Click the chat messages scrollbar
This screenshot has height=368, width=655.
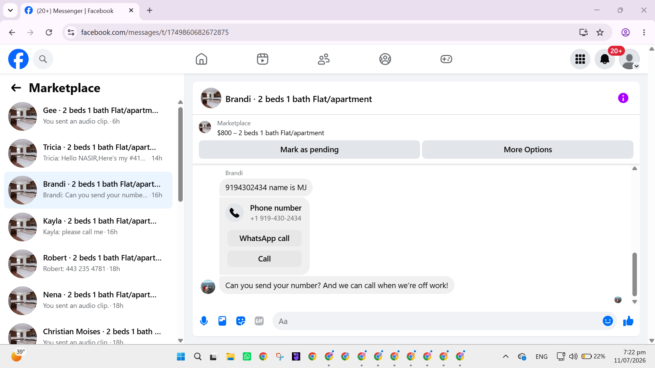pos(635,274)
